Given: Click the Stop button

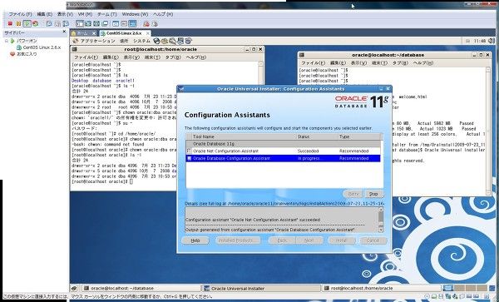Looking at the screenshot, I should 373,194.
